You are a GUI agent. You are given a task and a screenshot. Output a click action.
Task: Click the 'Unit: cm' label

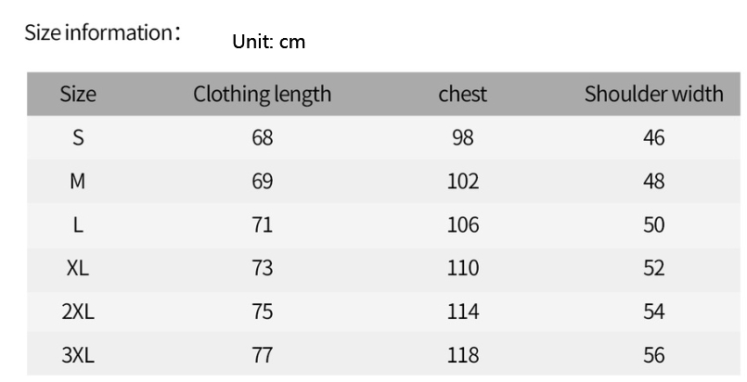coord(268,42)
